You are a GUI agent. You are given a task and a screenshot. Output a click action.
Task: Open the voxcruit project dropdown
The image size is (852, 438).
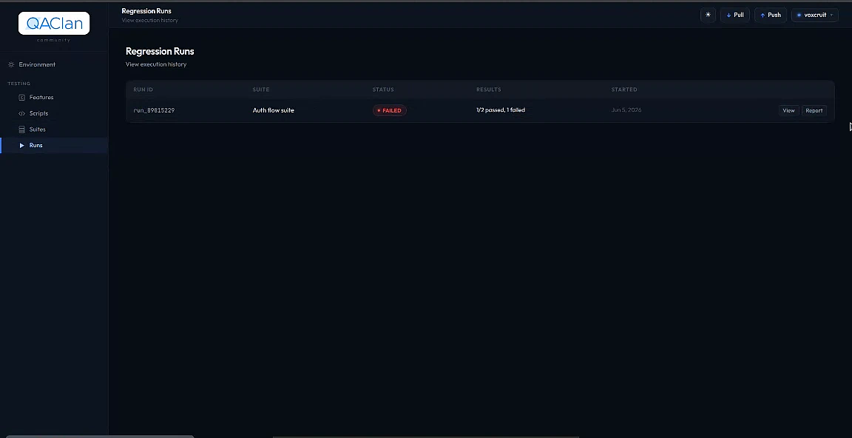(x=814, y=16)
